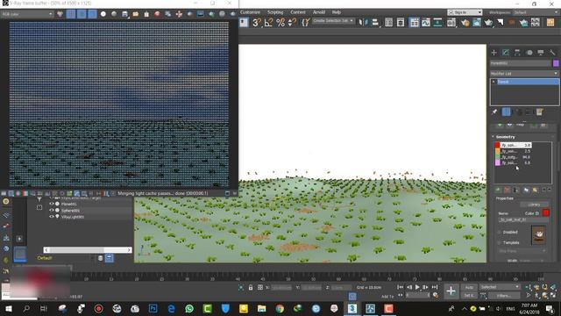The width and height of the screenshot is (561, 316).
Task: Switch to Create tab plus icon in command panel
Action: [x=494, y=53]
